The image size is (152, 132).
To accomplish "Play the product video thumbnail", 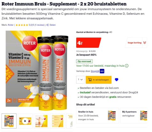I will 25,121.
